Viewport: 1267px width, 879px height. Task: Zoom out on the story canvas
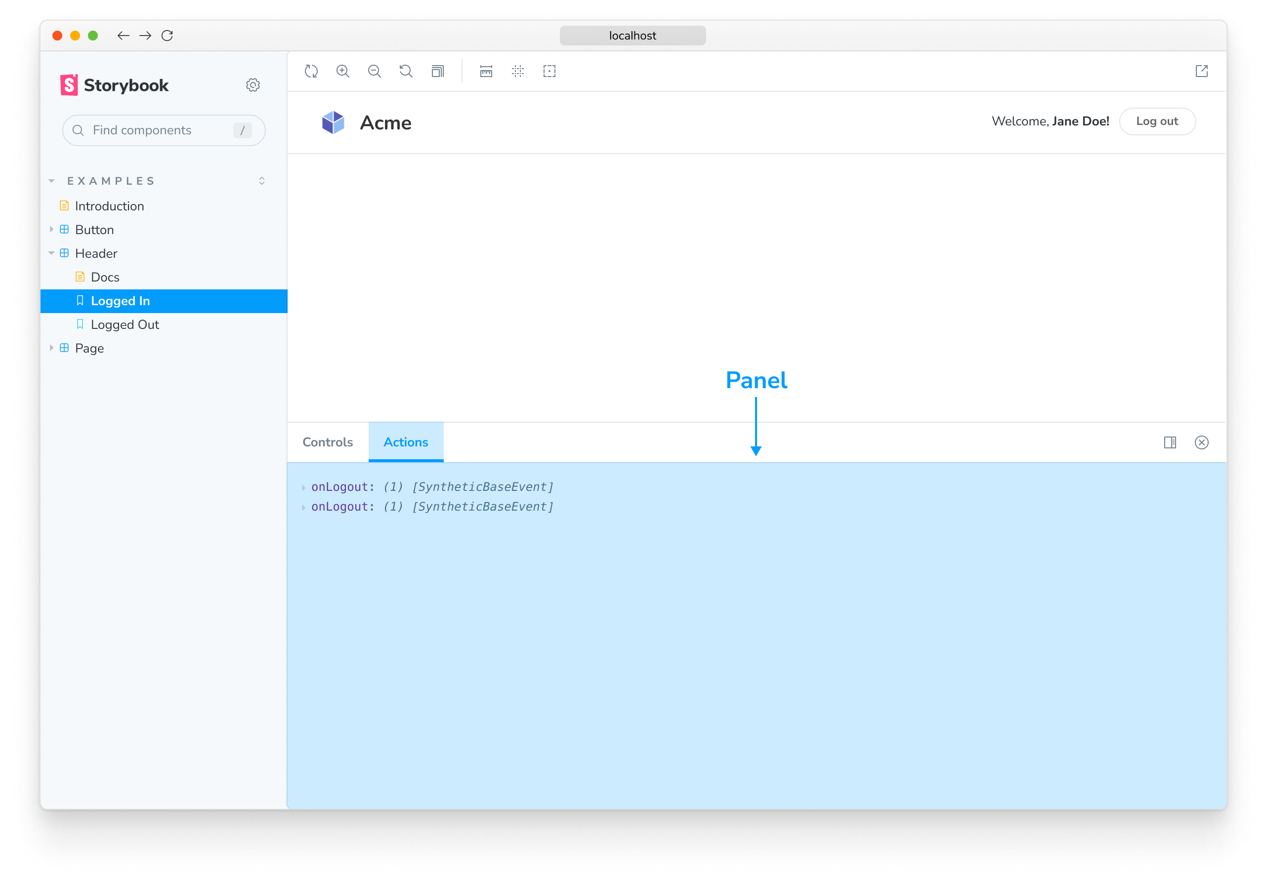pyautogui.click(x=374, y=71)
